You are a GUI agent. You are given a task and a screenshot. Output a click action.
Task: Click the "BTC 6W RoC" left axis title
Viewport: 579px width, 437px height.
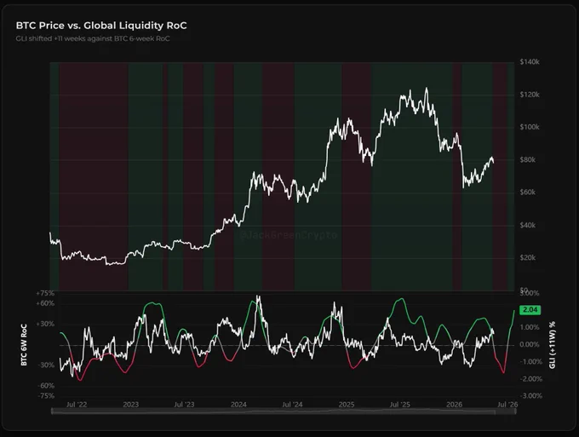click(x=24, y=345)
